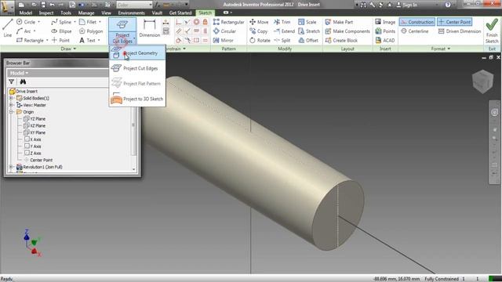Open the Inspect ribbon tab
The image size is (502, 282).
coord(46,13)
